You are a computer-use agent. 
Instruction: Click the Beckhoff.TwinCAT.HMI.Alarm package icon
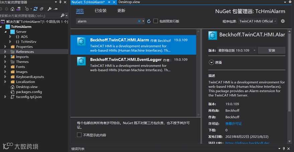[x=81, y=41]
